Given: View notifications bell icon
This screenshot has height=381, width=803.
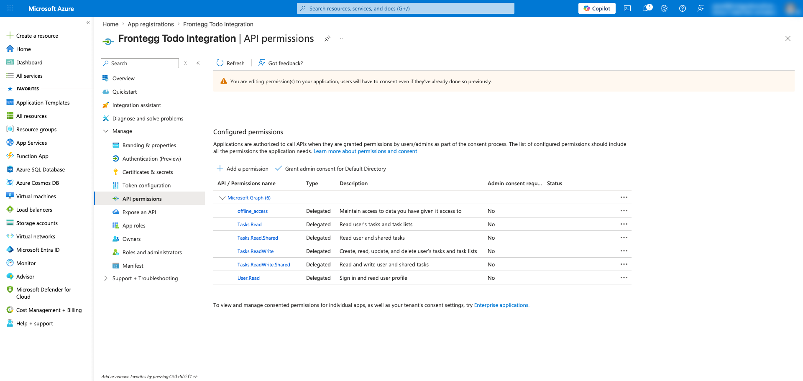Looking at the screenshot, I should [x=646, y=8].
